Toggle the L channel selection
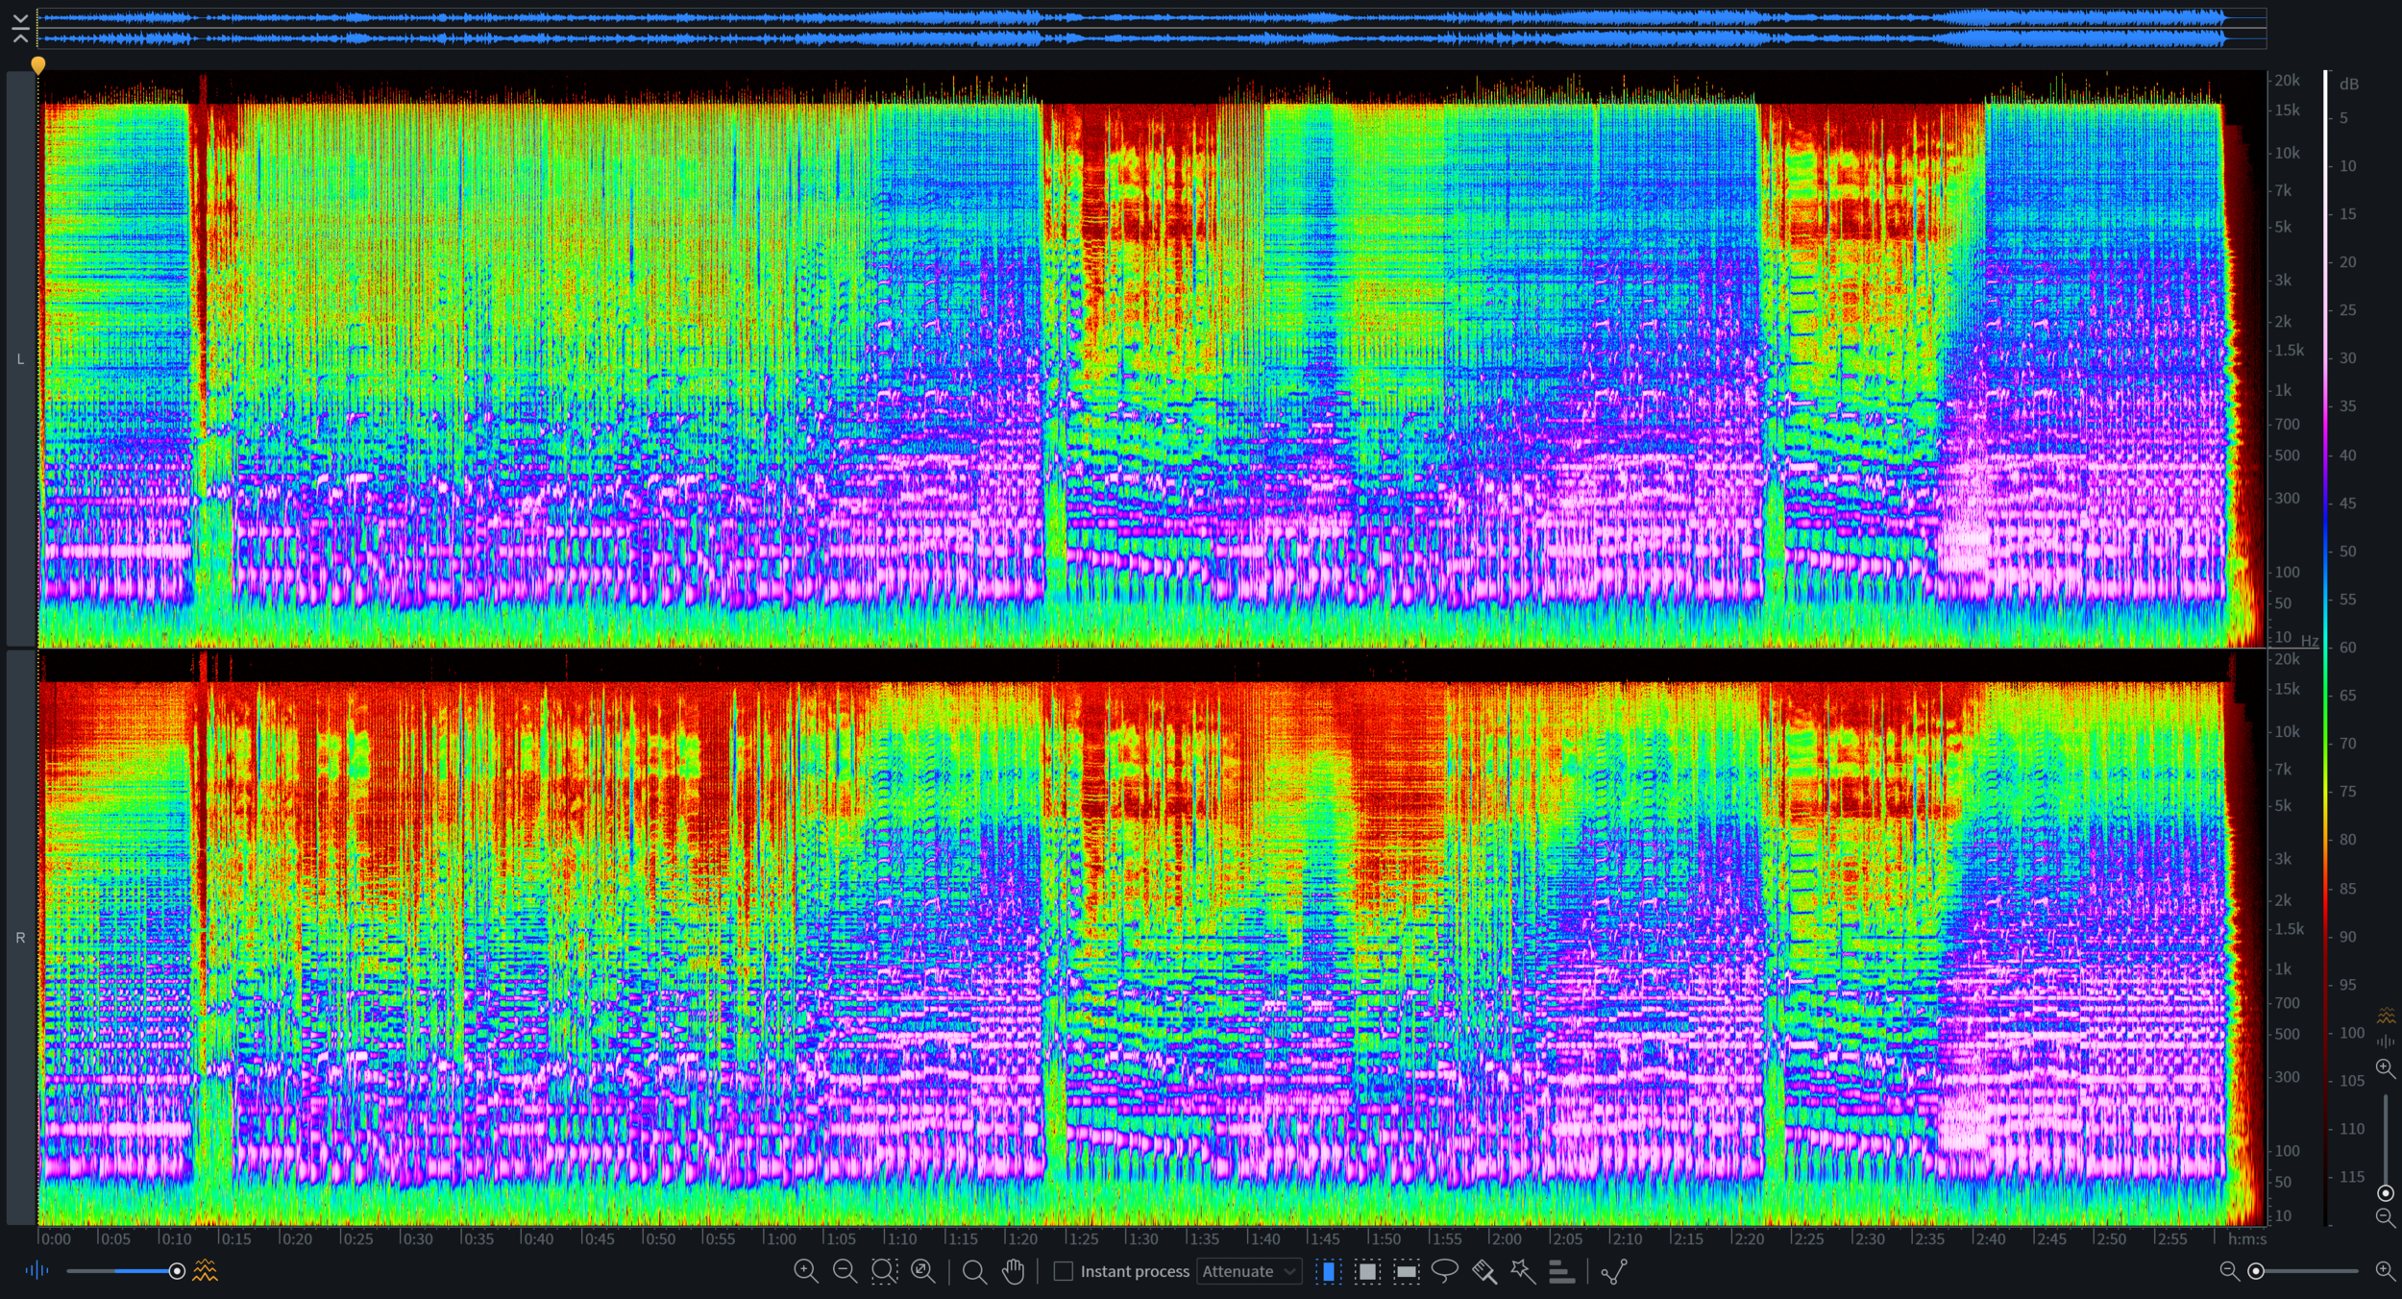Image resolution: width=2402 pixels, height=1299 pixels. point(20,358)
